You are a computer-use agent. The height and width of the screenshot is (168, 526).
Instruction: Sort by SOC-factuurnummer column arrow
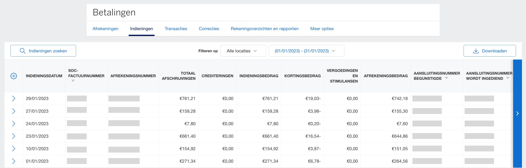tap(73, 81)
